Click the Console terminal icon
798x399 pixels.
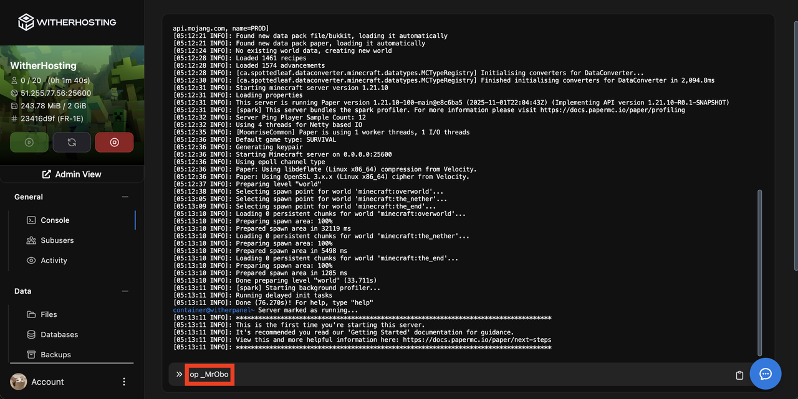[31, 220]
